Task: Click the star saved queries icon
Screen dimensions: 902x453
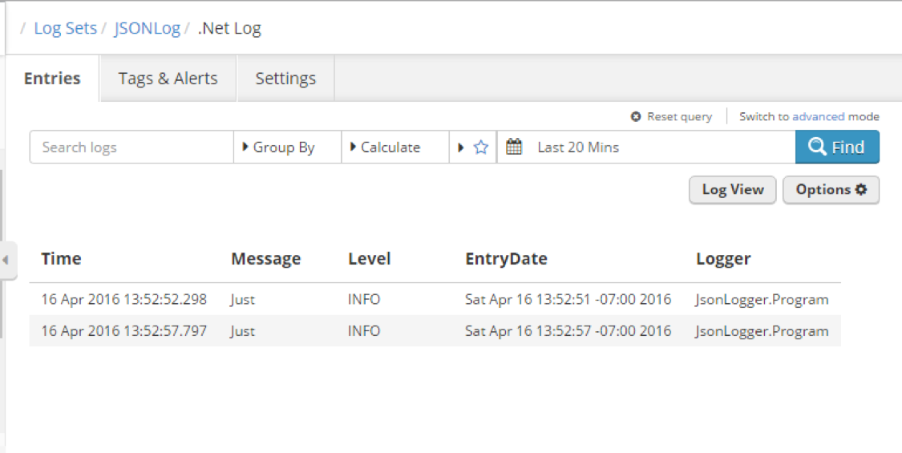Action: click(x=481, y=148)
